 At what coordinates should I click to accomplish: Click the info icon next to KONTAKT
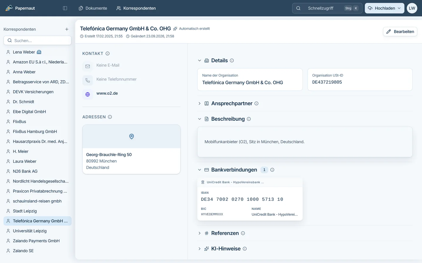click(x=108, y=53)
